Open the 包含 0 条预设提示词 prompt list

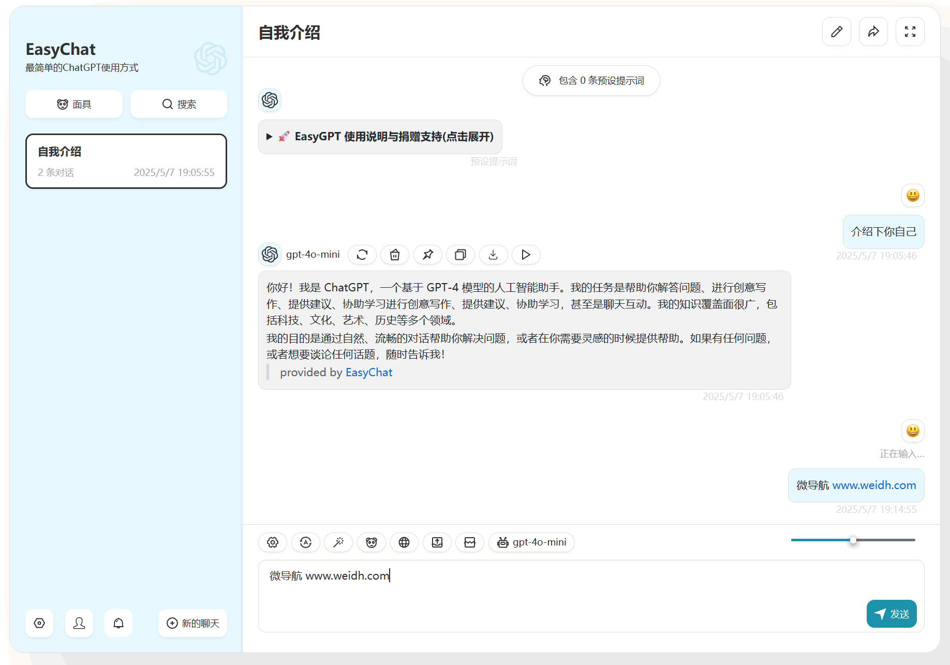[591, 81]
